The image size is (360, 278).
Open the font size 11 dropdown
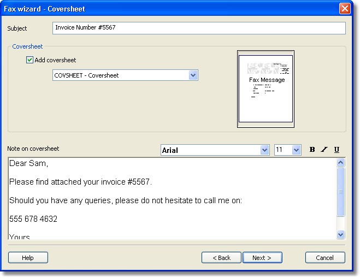point(296,150)
